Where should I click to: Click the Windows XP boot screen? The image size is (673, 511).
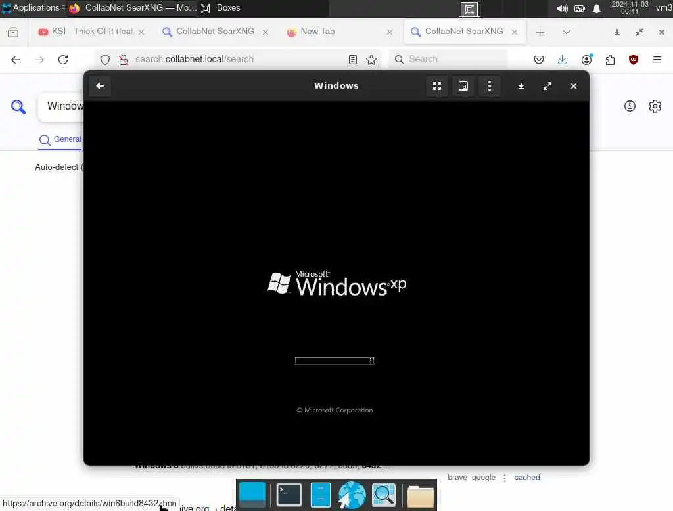click(336, 283)
